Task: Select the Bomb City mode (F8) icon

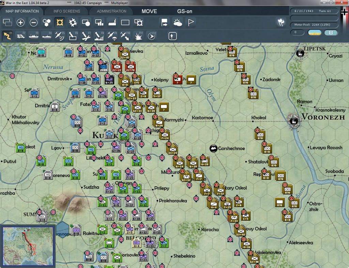Action: click(99, 36)
